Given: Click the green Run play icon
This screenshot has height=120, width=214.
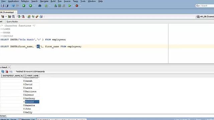Looking at the screenshot, I should [x=70, y=6].
